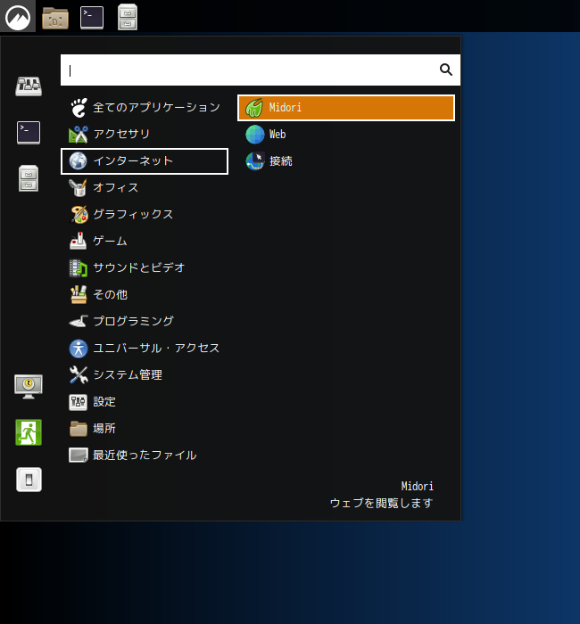Launch terminal from the menu sidebar
The width and height of the screenshot is (580, 624).
tap(29, 133)
